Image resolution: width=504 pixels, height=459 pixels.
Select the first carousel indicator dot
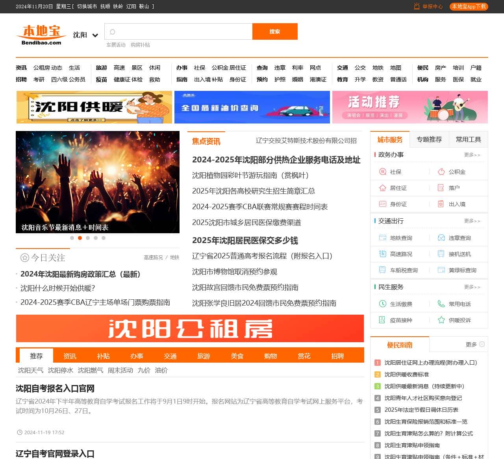72,238
